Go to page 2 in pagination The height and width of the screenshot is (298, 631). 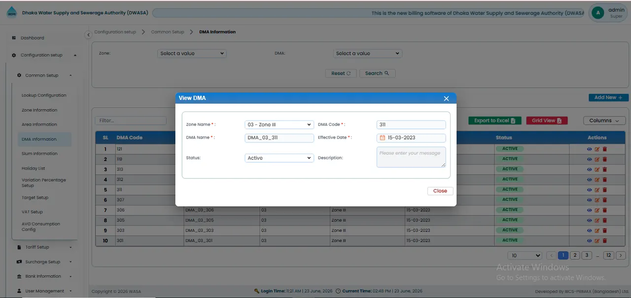[575, 256]
